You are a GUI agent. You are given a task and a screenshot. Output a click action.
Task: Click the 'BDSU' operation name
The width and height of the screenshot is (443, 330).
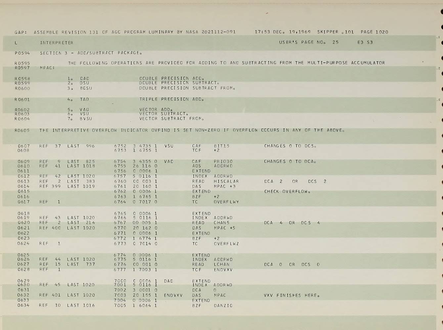[x=86, y=88]
